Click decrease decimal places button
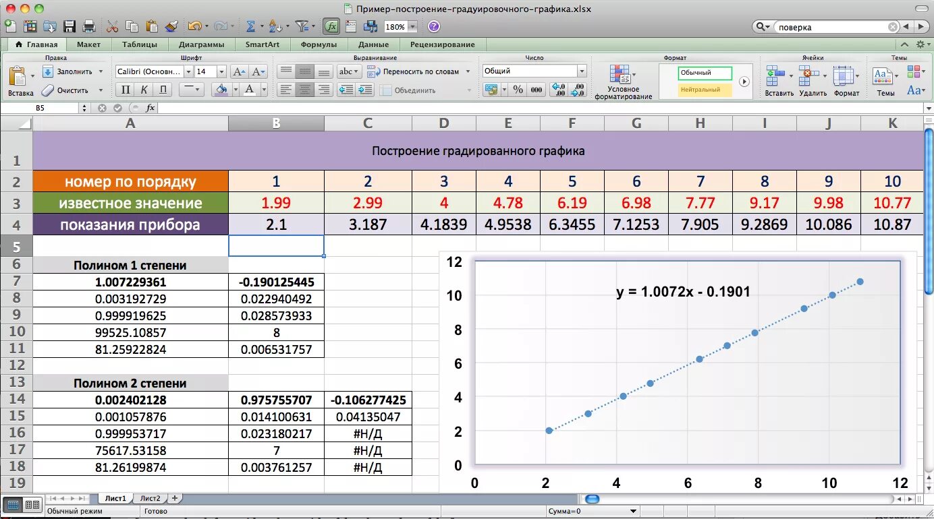The width and height of the screenshot is (934, 519). tap(578, 90)
